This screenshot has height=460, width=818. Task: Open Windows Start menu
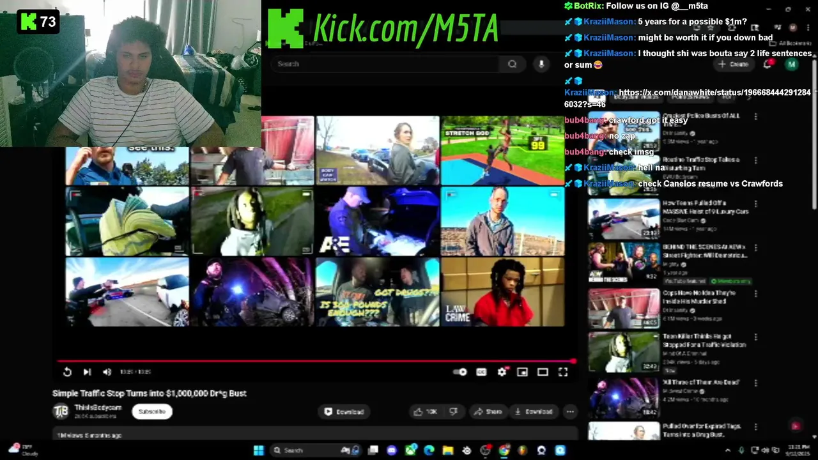pos(259,450)
